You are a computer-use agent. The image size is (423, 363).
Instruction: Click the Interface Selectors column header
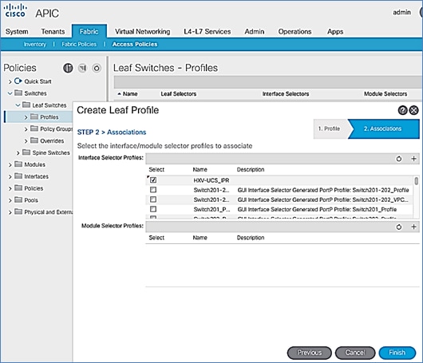coord(286,94)
